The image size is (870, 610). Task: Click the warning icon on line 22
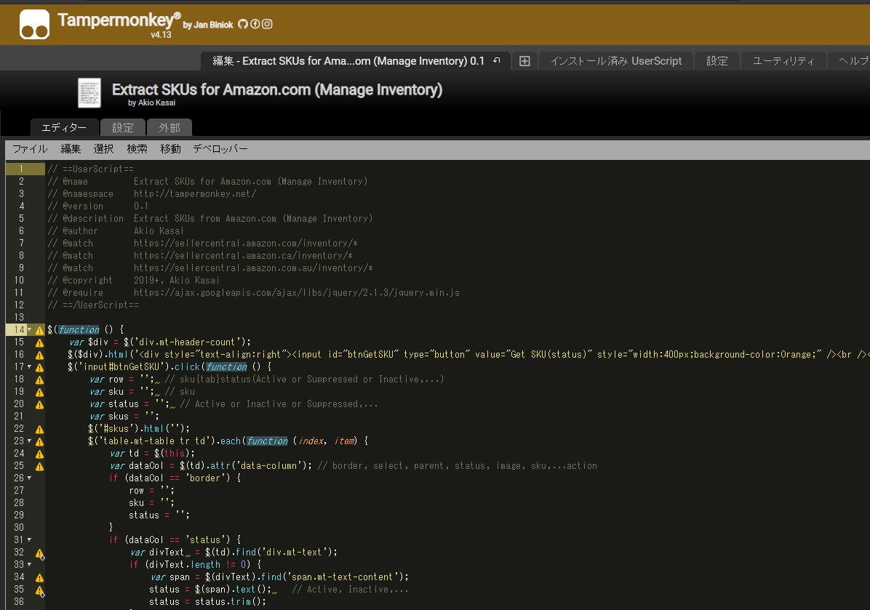pyautogui.click(x=39, y=429)
